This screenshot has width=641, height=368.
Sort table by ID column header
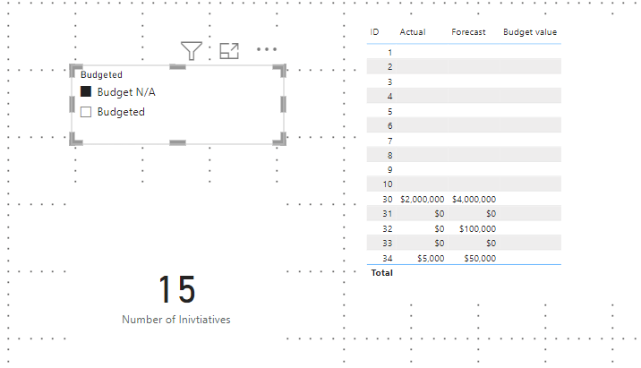374,32
